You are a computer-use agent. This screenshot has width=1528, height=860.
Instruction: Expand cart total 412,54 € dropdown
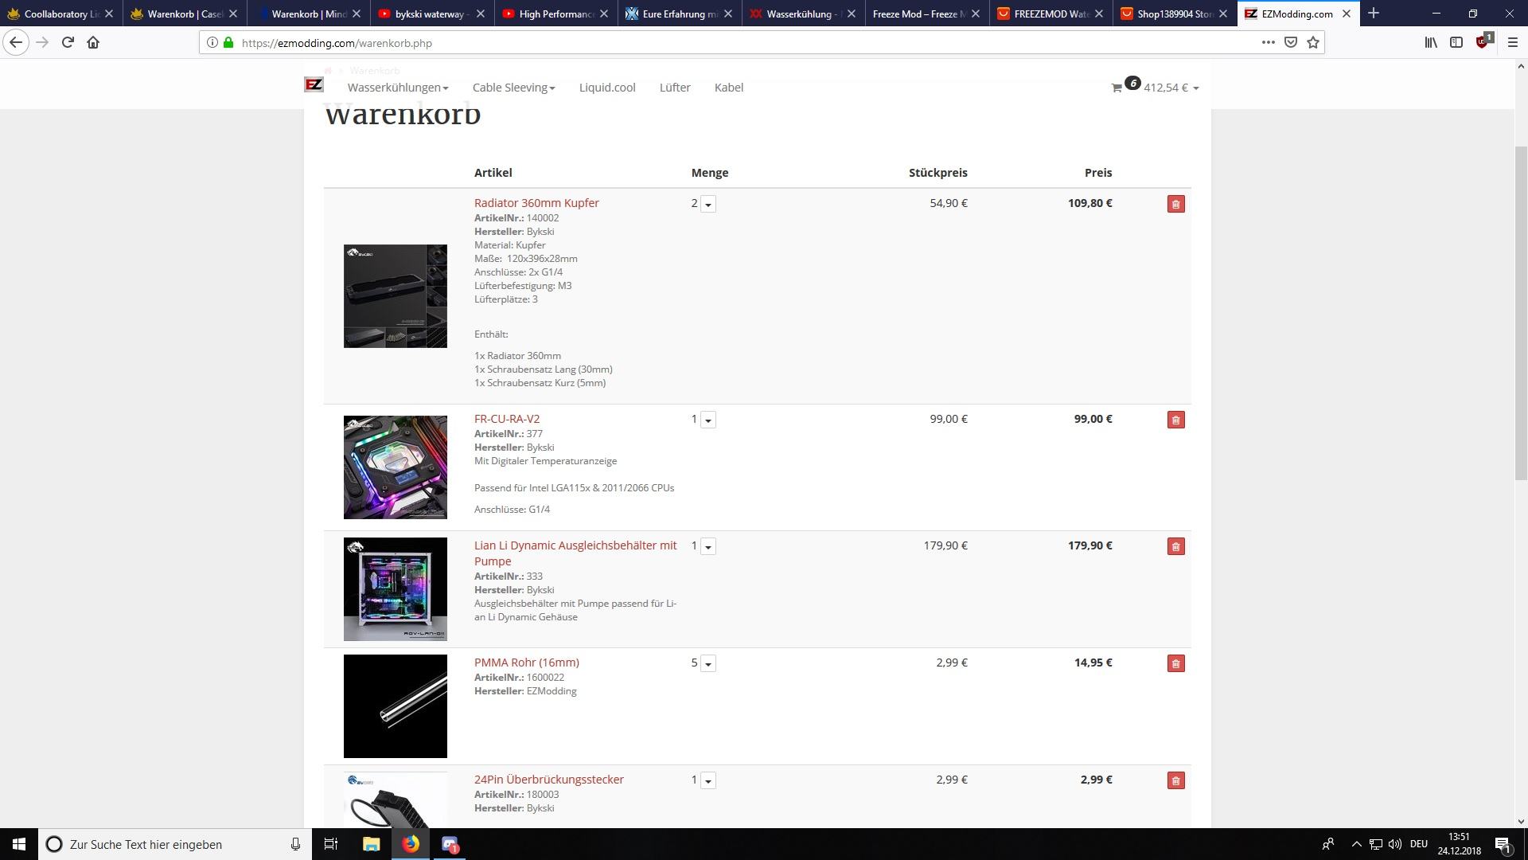click(x=1171, y=88)
